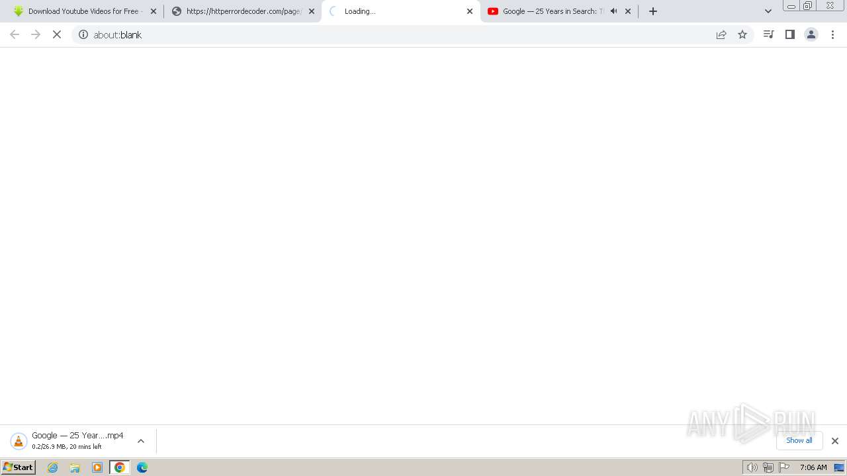
Task: View site information icon in address bar
Action: tap(83, 34)
